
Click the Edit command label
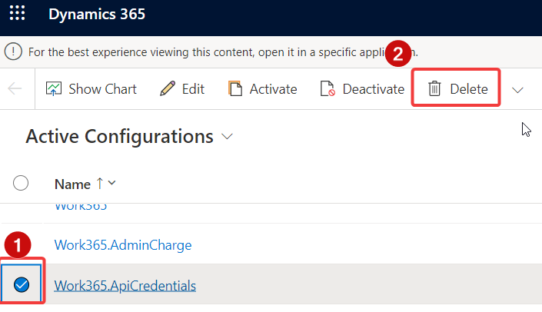tap(193, 89)
